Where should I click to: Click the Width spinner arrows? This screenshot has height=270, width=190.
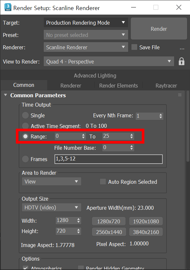pyautogui.click(x=78, y=220)
